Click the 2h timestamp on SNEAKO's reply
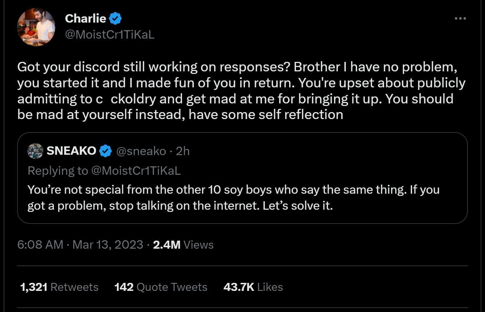 point(183,151)
